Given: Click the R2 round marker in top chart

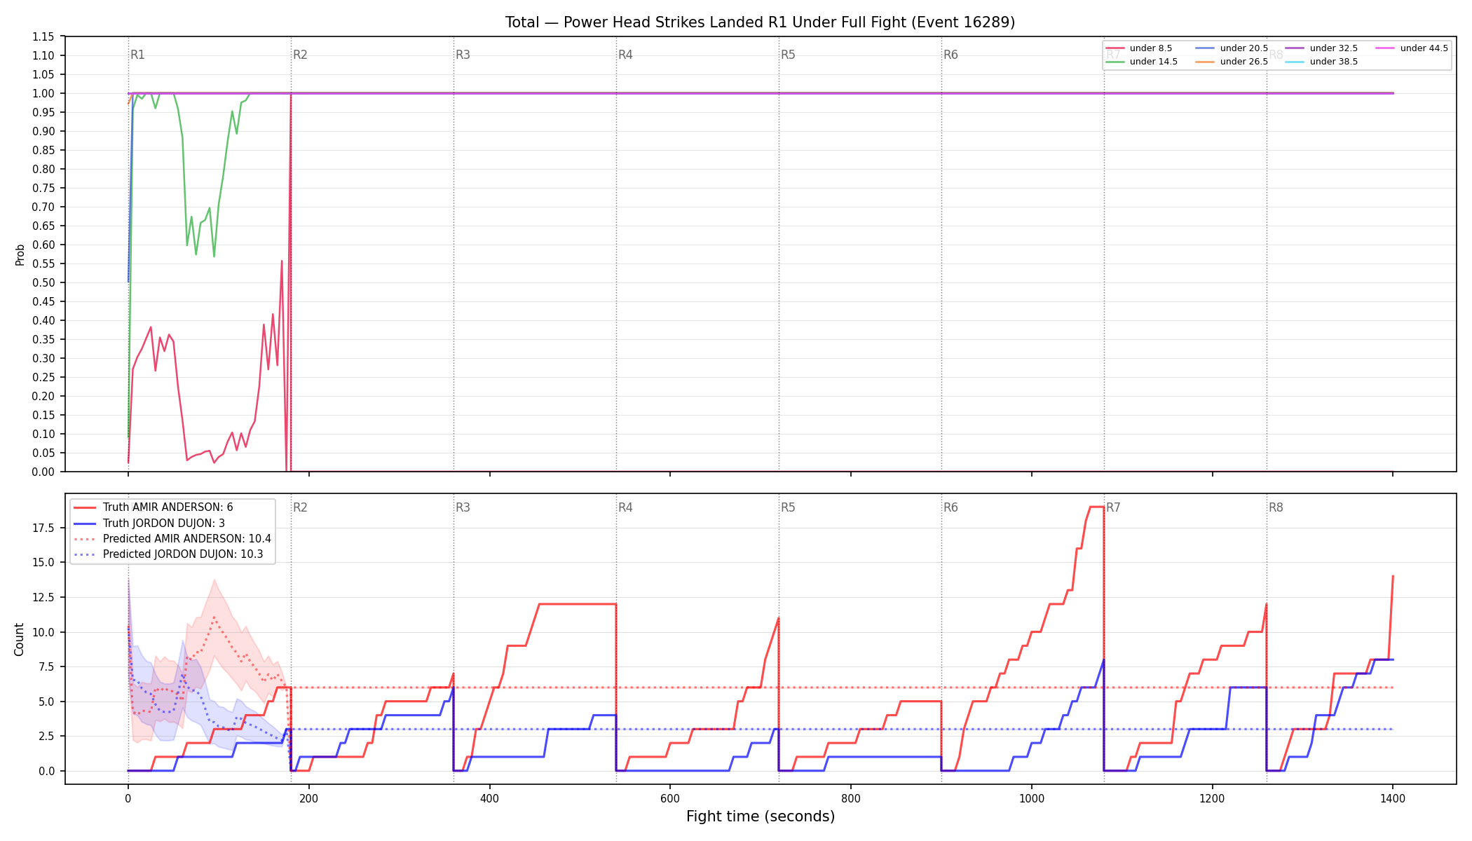Looking at the screenshot, I should (x=300, y=55).
